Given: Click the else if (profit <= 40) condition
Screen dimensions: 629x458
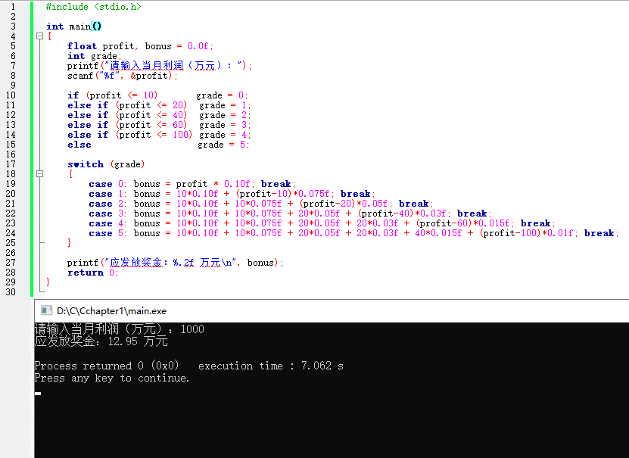Looking at the screenshot, I should (127, 115).
